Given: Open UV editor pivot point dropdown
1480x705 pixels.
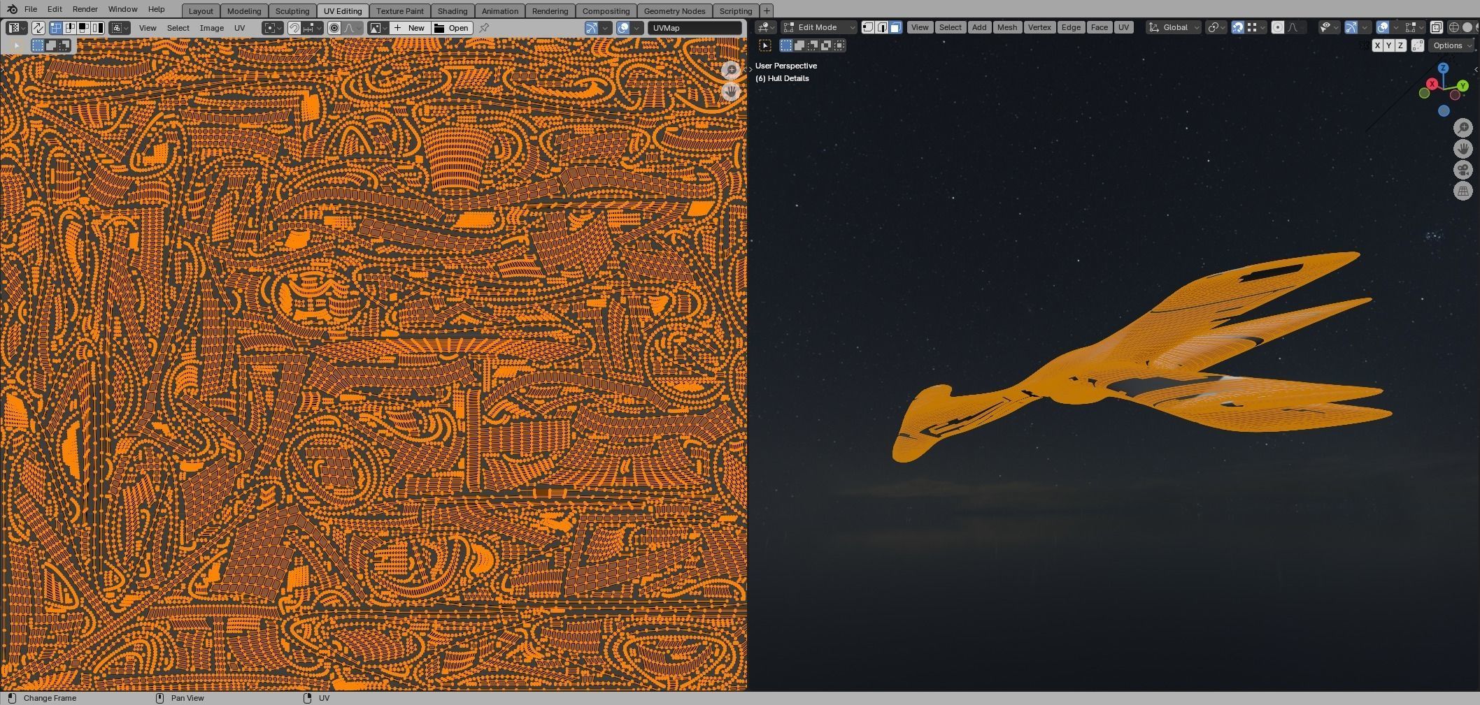Looking at the screenshot, I should [273, 28].
